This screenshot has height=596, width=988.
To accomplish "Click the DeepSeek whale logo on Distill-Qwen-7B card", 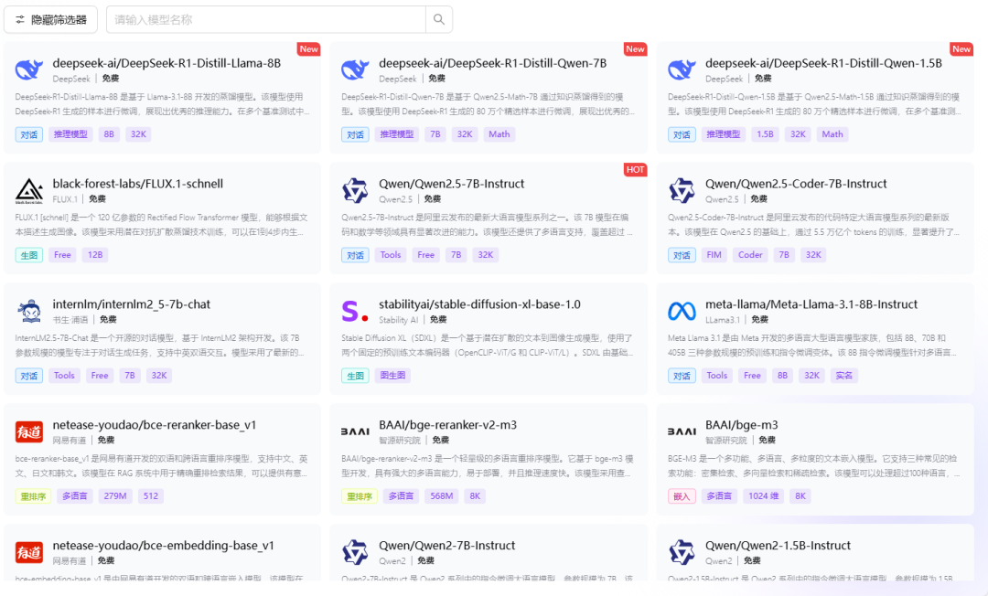I will click(355, 69).
